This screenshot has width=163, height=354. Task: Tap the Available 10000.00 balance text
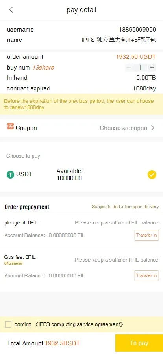click(x=70, y=175)
